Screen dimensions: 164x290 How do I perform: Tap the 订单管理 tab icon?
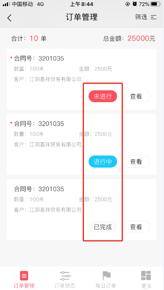[x=24, y=276]
